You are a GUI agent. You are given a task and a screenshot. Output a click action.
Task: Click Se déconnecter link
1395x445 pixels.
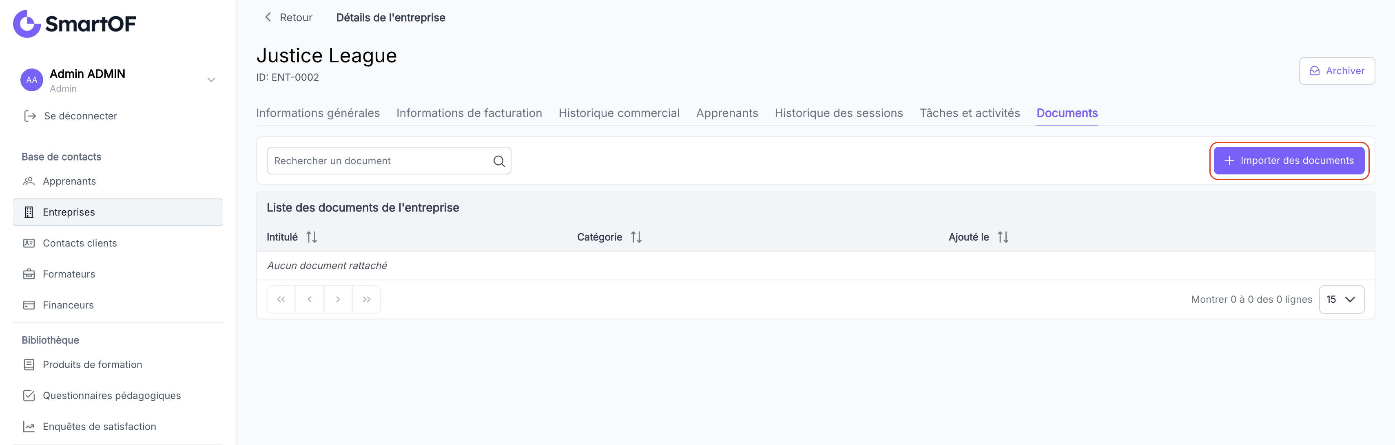(x=80, y=116)
